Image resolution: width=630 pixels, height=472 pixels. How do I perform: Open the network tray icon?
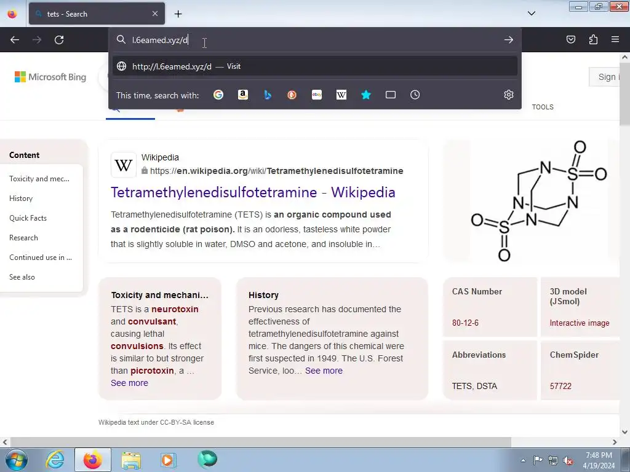coord(553,461)
